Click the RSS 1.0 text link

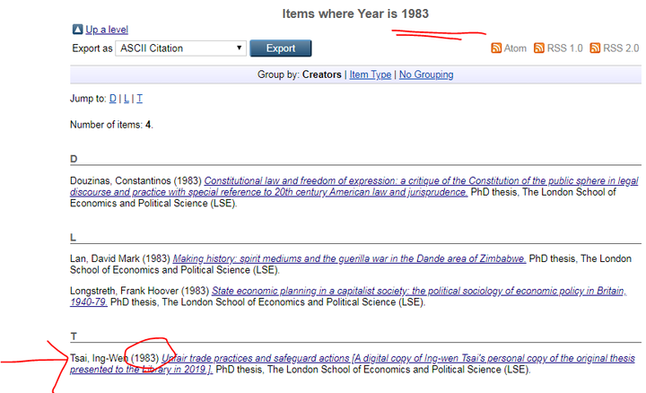point(565,48)
